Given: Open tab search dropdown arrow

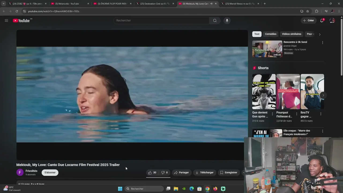Looking at the screenshot, I should pos(3,4).
